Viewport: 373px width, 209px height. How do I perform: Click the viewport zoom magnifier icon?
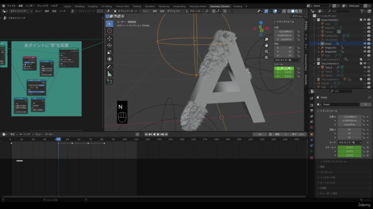click(266, 39)
